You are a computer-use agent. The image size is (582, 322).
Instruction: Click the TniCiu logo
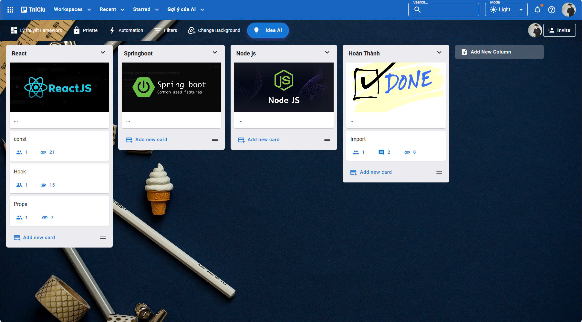click(33, 10)
